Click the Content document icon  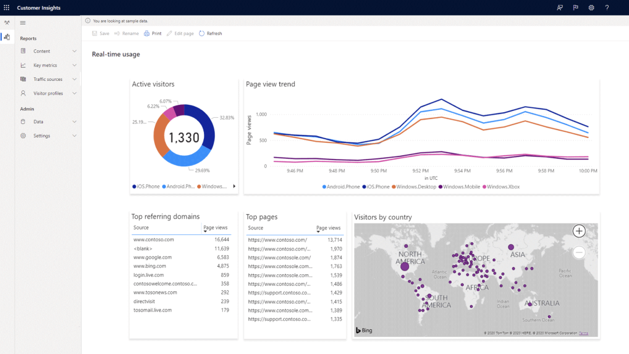pos(23,51)
